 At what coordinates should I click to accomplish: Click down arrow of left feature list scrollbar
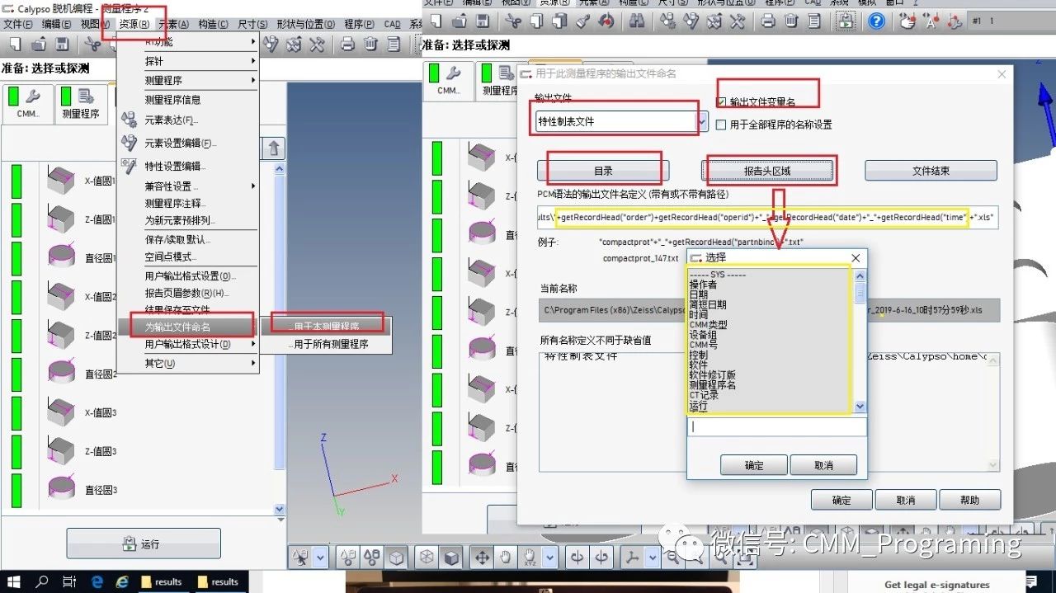(x=279, y=509)
